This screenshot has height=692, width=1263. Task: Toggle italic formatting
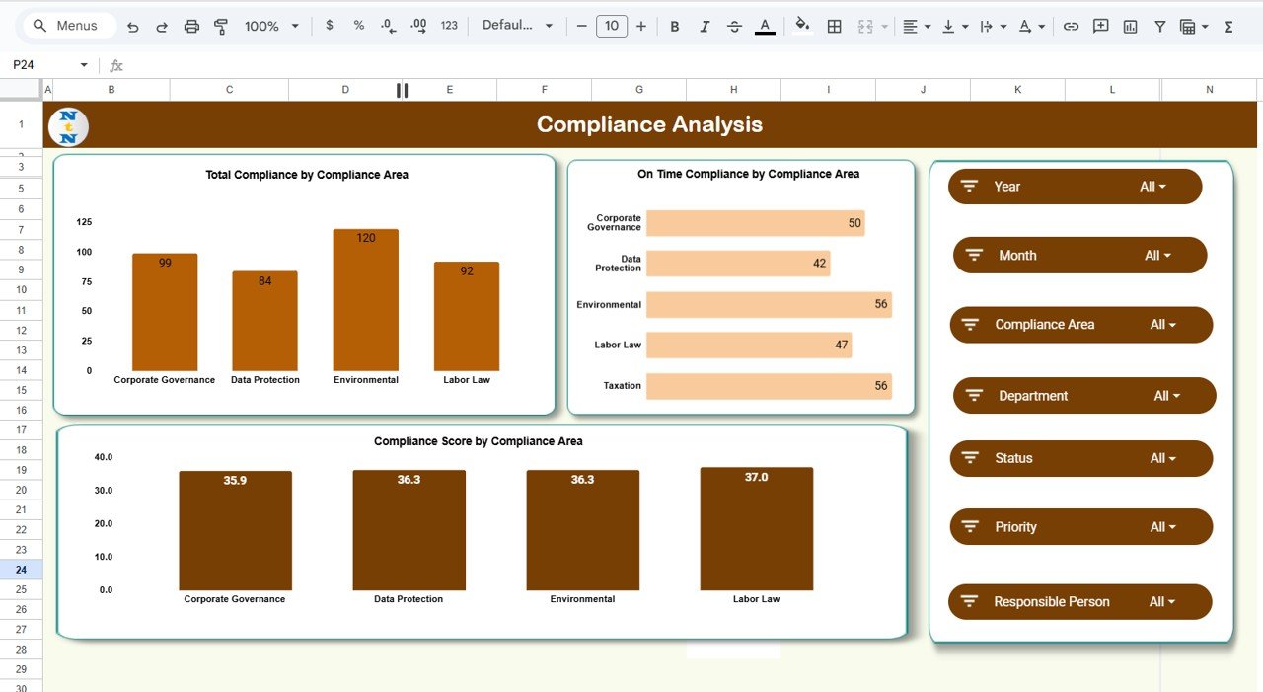click(705, 26)
